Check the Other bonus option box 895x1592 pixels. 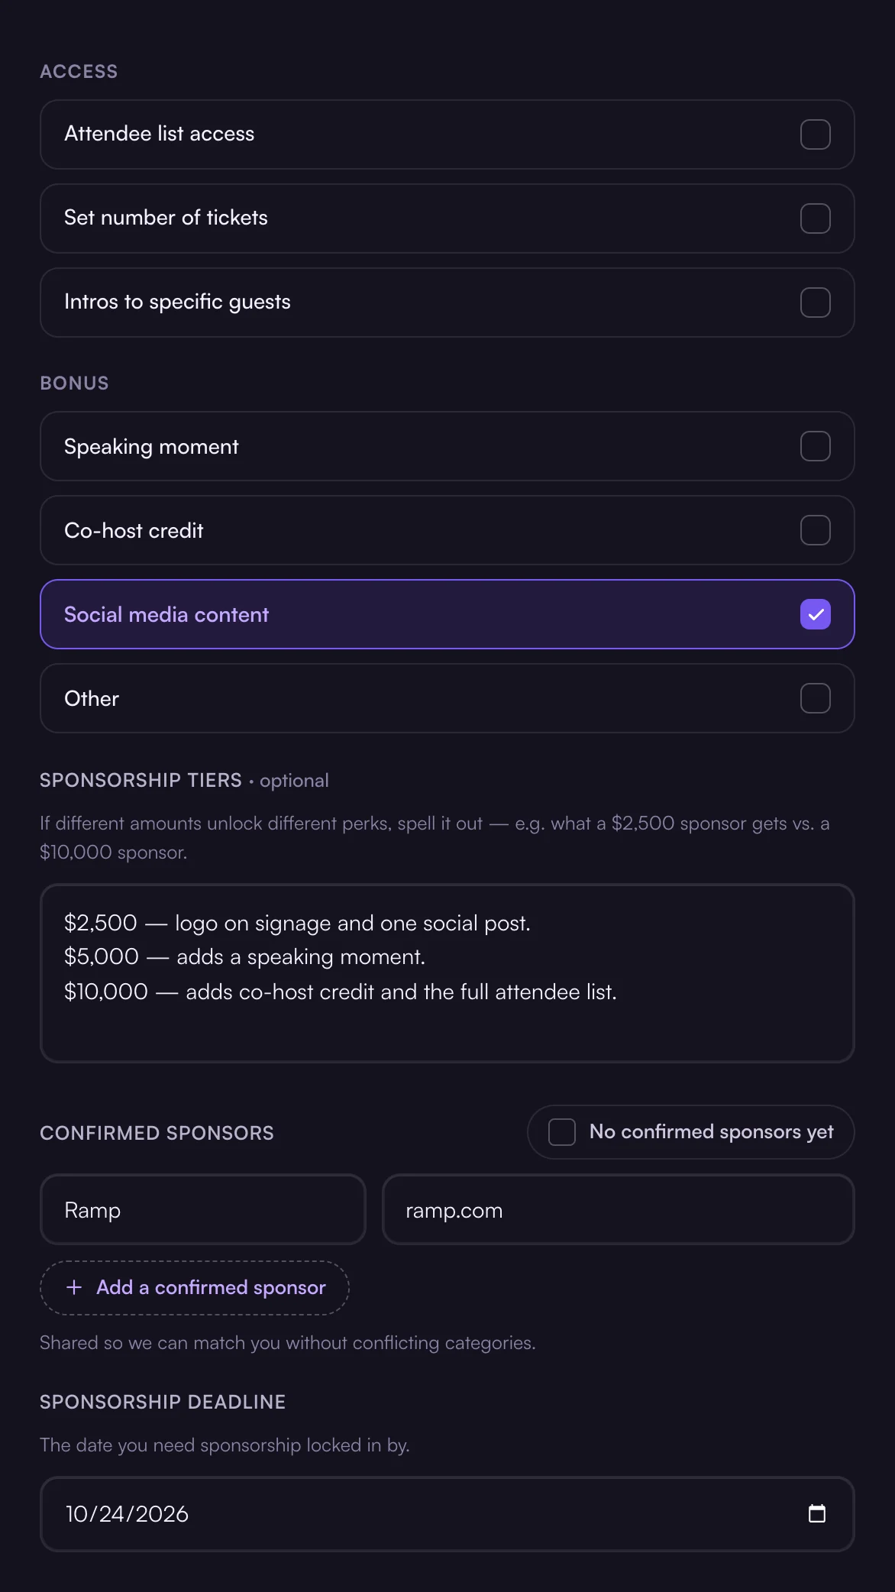[x=815, y=698]
